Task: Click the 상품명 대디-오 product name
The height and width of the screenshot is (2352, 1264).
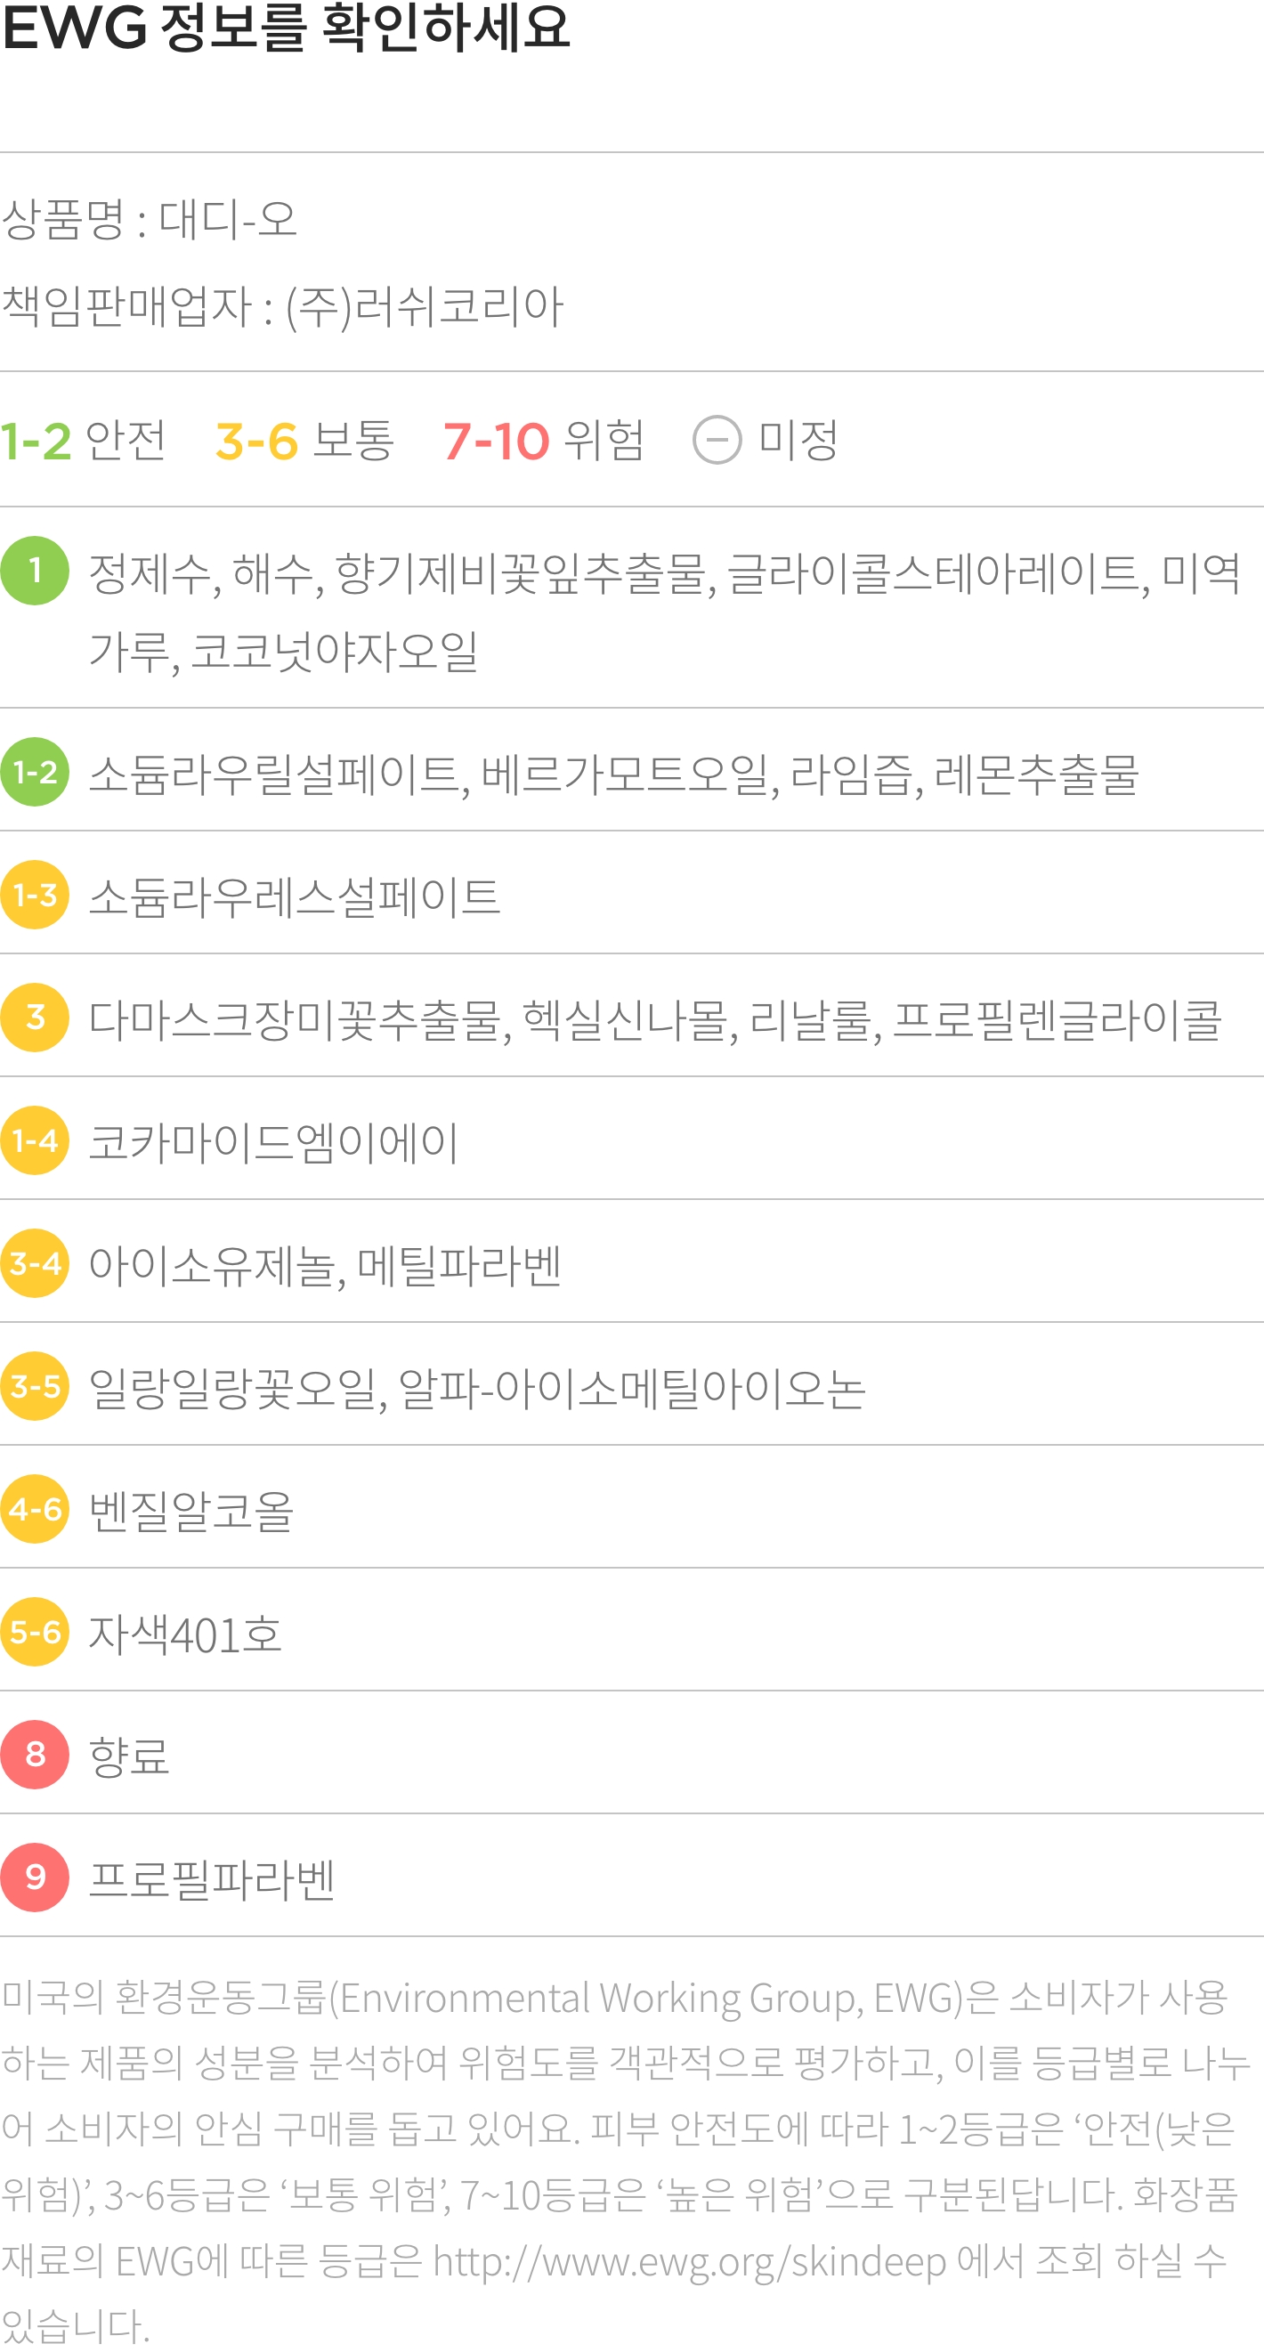Action: 150,219
